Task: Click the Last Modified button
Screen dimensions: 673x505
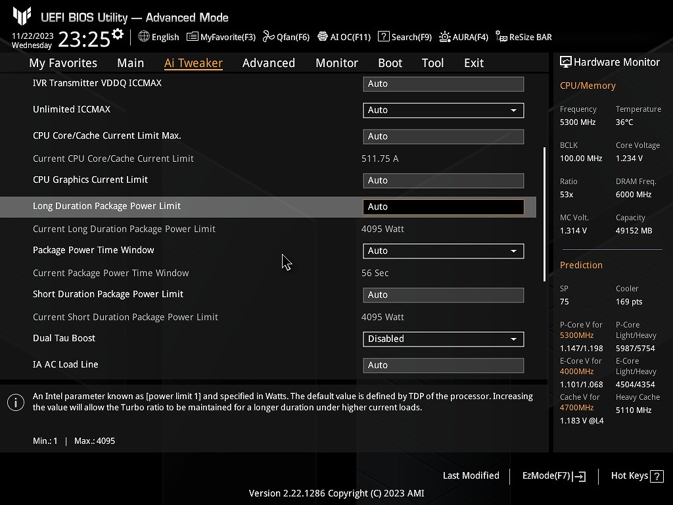Action: (471, 476)
